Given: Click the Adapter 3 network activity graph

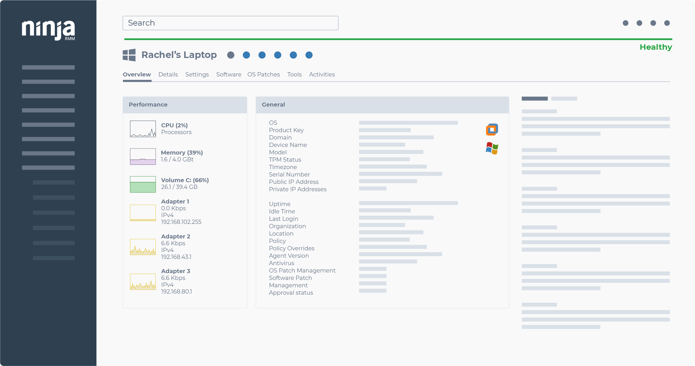Looking at the screenshot, I should tap(143, 282).
